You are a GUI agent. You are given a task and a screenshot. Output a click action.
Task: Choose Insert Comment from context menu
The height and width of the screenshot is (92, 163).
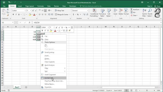pyautogui.click(x=53, y=75)
